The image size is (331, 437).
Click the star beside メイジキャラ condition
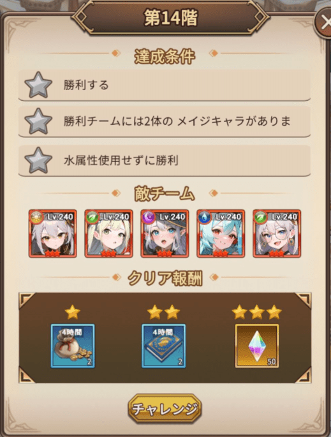[x=38, y=121]
